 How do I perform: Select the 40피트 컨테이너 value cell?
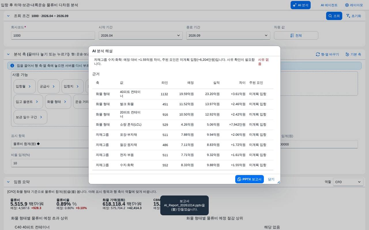[x=130, y=94]
